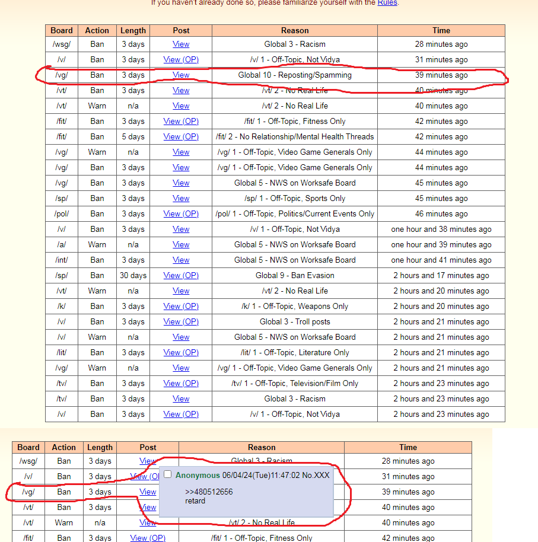This screenshot has height=542, width=538.
Task: Open View (OP) for /v/ Troll posts ban
Action: tap(181, 322)
